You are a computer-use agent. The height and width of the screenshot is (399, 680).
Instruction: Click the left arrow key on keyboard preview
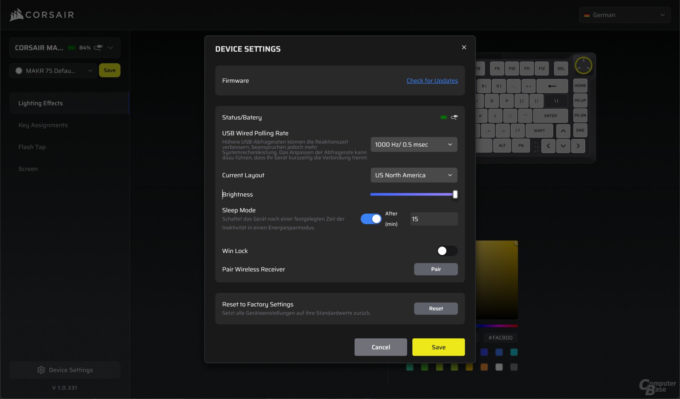(x=548, y=146)
